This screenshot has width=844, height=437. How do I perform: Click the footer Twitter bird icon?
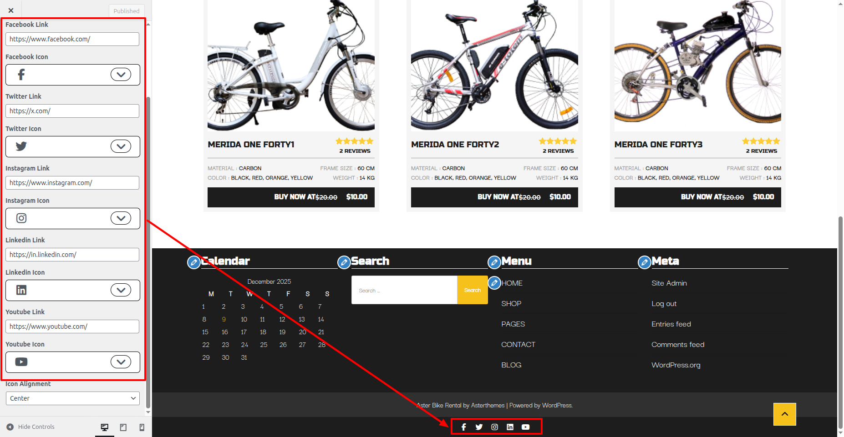click(x=479, y=427)
